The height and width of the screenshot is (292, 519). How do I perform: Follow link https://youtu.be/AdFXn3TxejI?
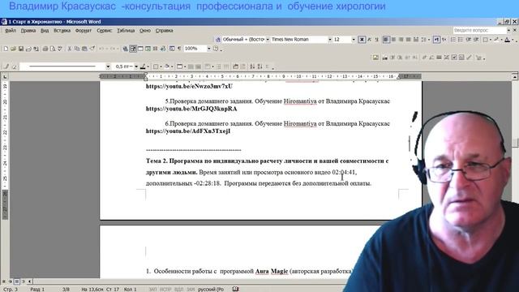188,131
